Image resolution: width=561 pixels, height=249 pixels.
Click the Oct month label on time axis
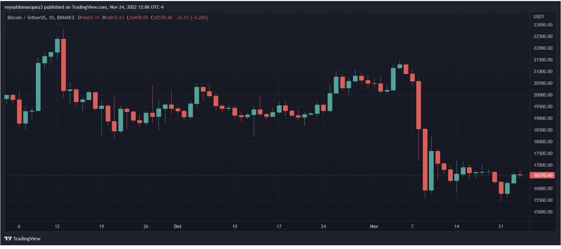coord(178,226)
